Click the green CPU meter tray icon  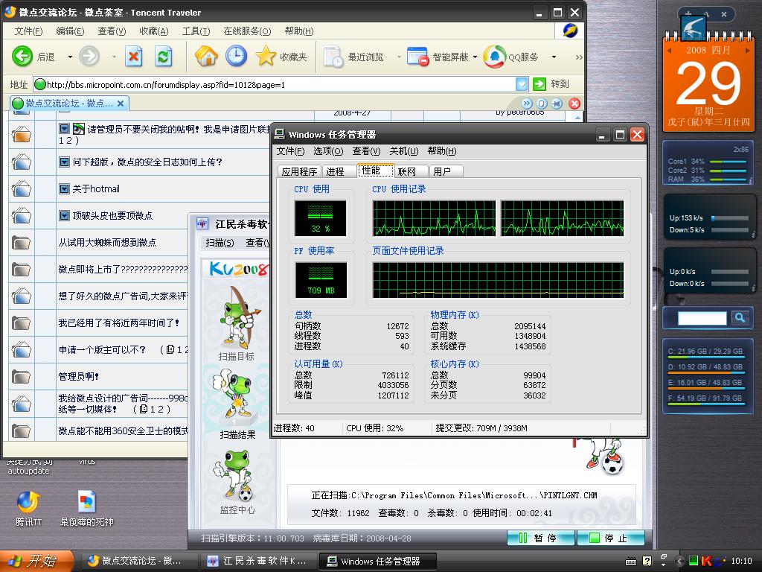coord(694,561)
